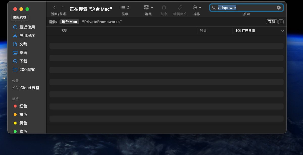This screenshot has width=303, height=155.
Task: Sort by 名称 column header
Action: pyautogui.click(x=64, y=31)
